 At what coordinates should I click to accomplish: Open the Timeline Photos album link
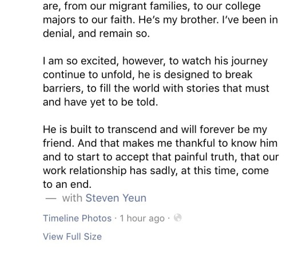(x=77, y=218)
